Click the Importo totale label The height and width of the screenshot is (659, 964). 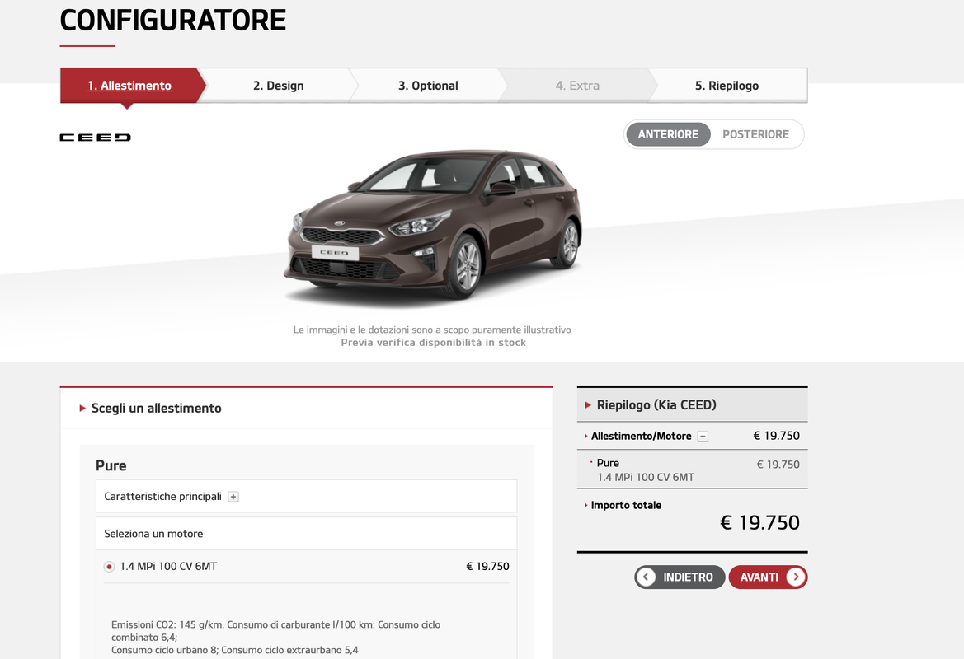pos(626,506)
